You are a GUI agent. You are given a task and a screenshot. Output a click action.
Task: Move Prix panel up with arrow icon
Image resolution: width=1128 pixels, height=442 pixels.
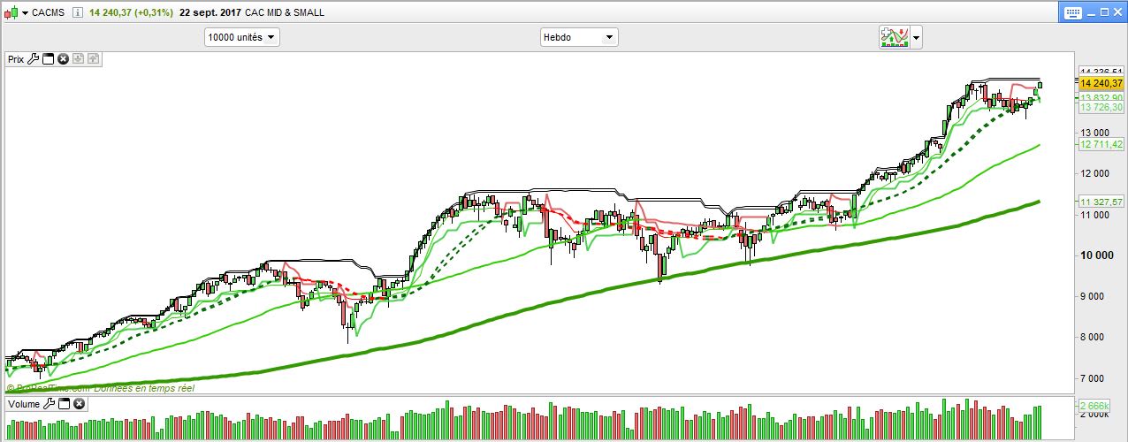tap(93, 59)
